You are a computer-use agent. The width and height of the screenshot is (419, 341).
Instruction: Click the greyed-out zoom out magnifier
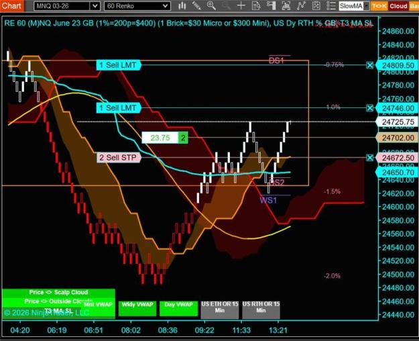pos(226,6)
